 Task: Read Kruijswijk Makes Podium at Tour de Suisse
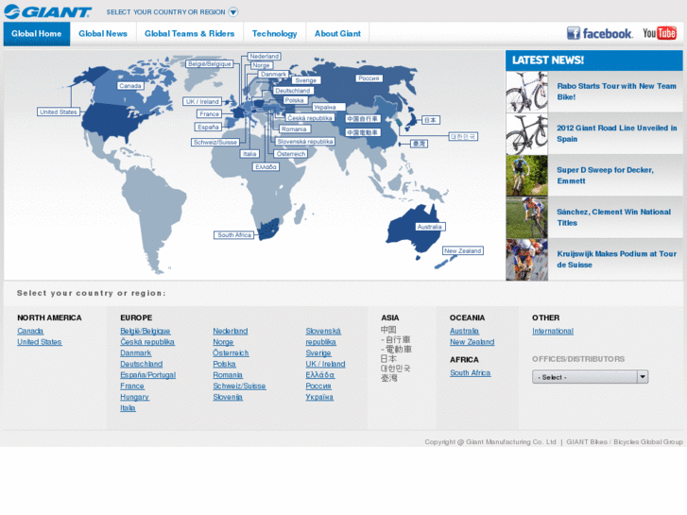point(616,259)
